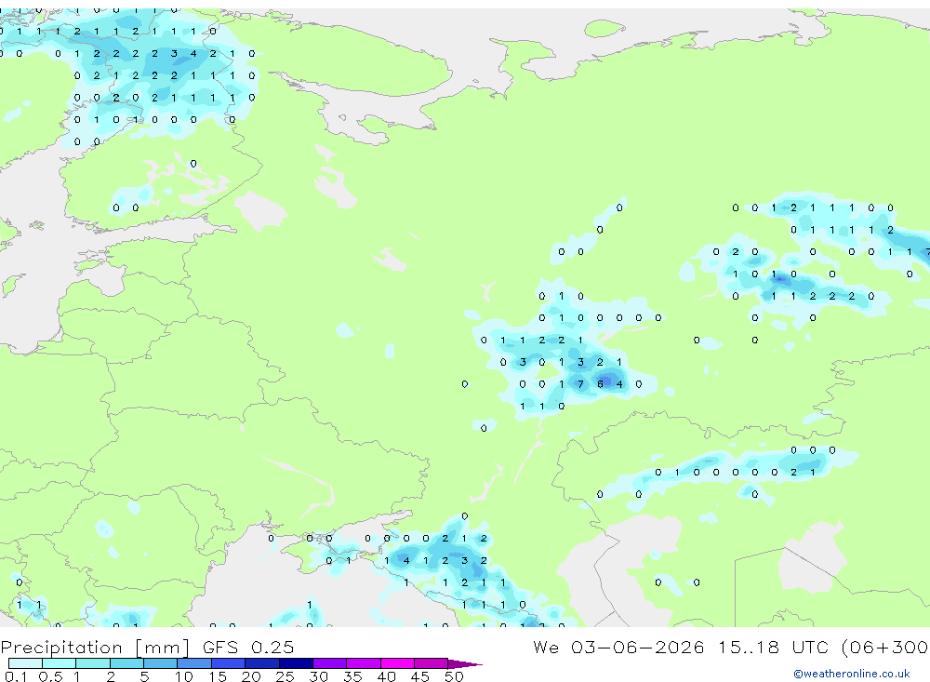The image size is (930, 682).
Task: Click the '(06+300' forecast offset text
Action: coord(885,647)
